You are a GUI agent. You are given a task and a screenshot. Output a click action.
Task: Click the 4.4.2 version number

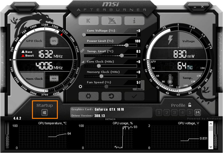(x=17, y=119)
